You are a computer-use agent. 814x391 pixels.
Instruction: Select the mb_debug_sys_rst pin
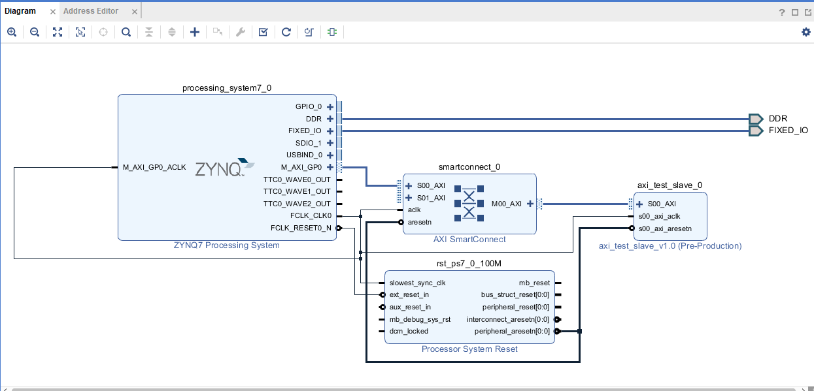(x=420, y=319)
